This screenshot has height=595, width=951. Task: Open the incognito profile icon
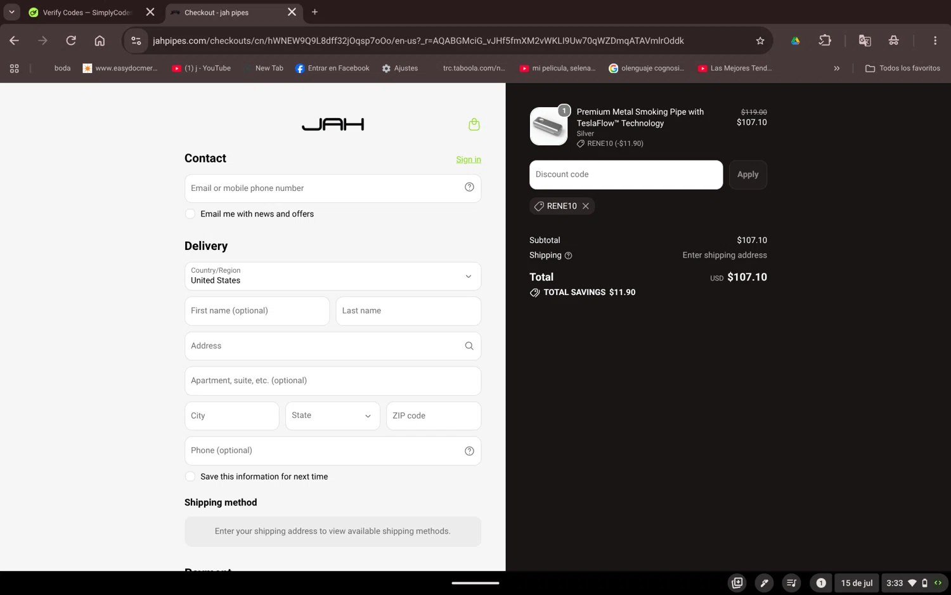click(893, 41)
